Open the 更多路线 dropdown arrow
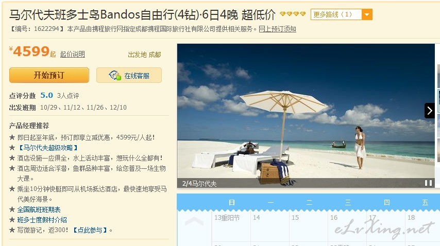The image size is (440, 246). click(x=367, y=14)
